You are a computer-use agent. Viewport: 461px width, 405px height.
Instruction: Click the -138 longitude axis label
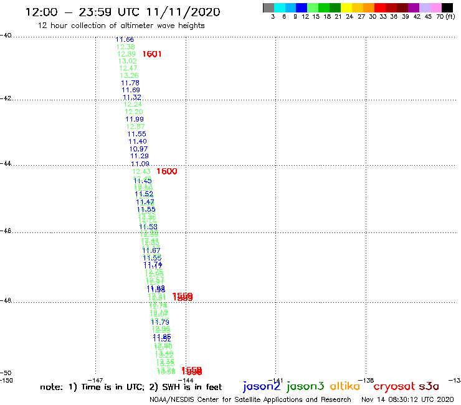click(x=366, y=381)
